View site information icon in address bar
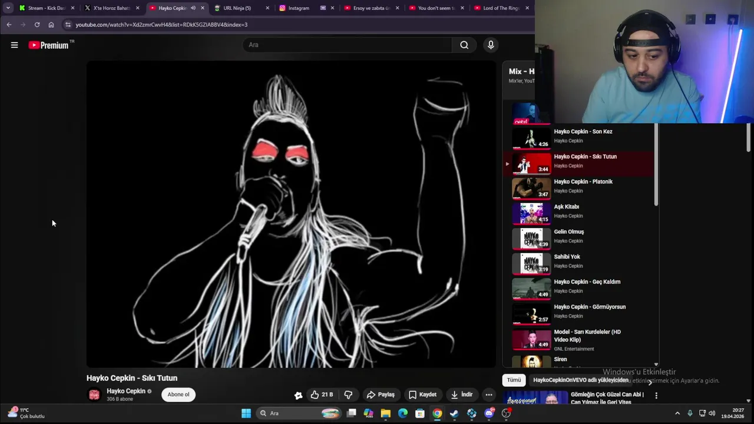This screenshot has width=754, height=424. click(68, 25)
